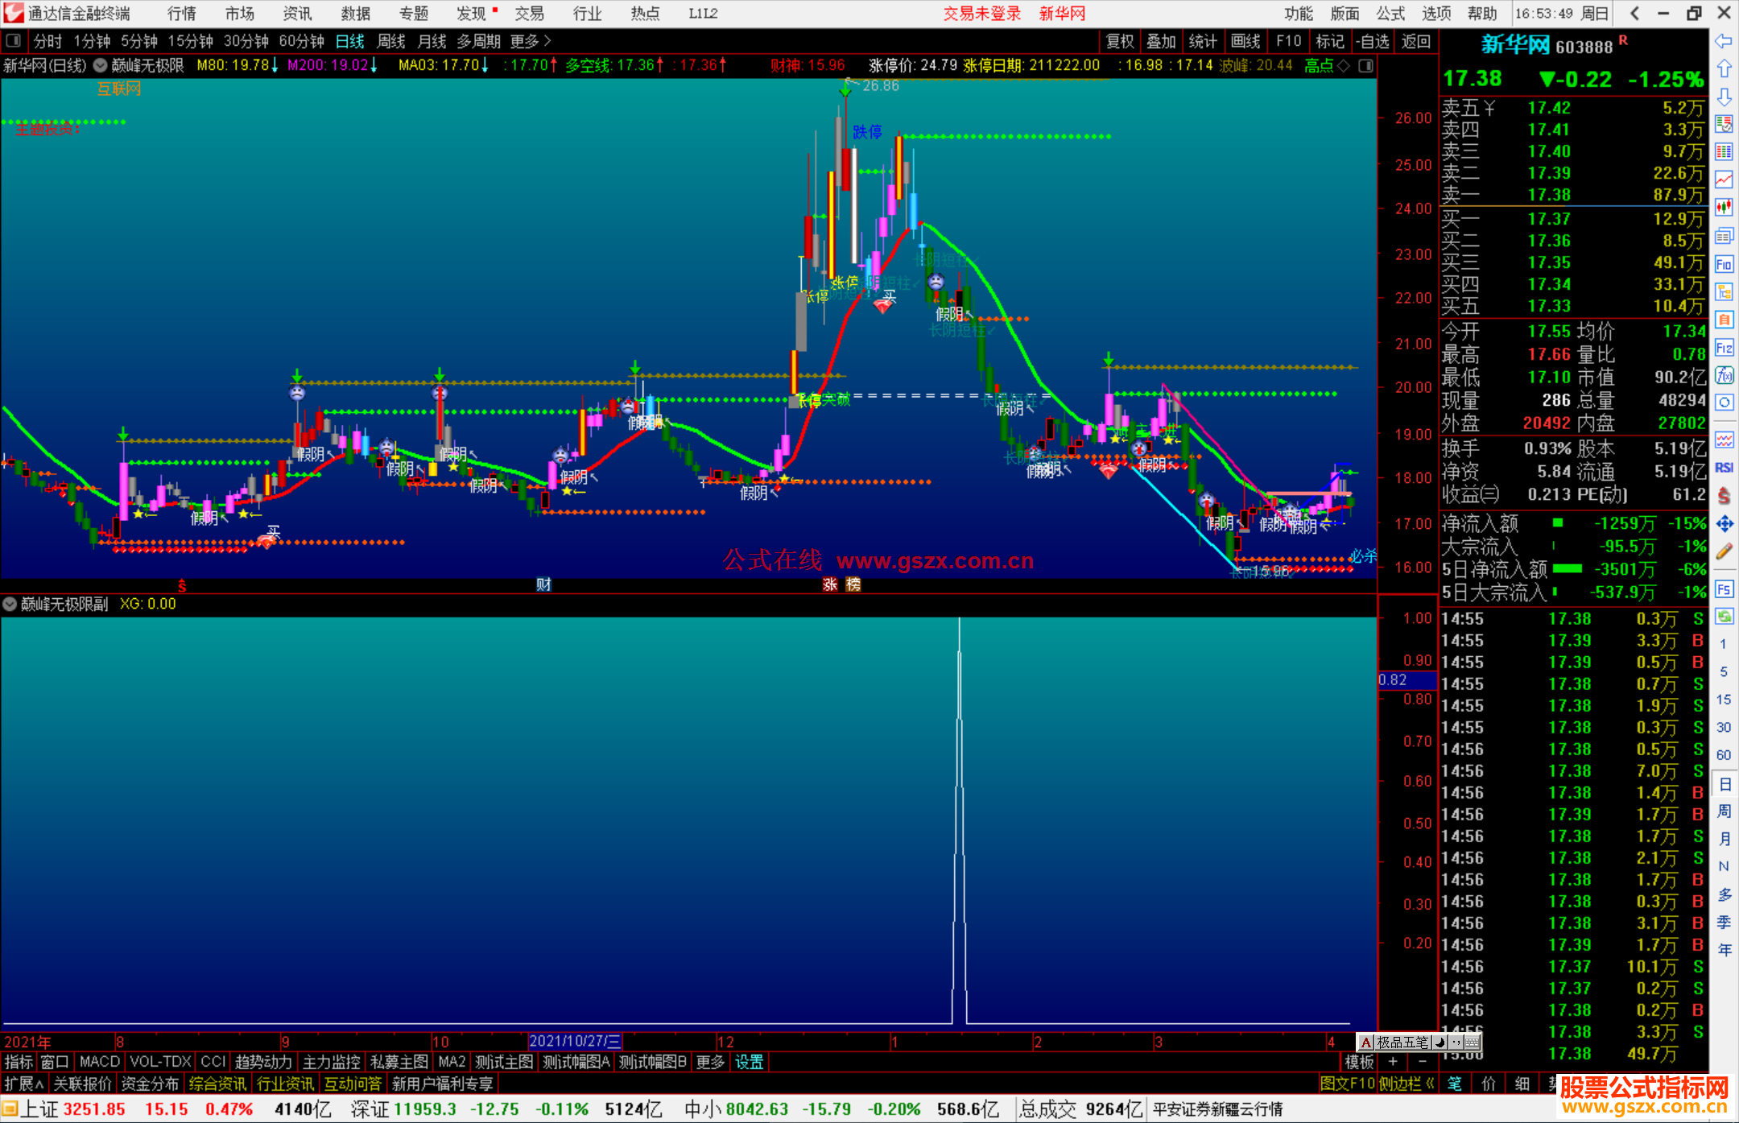
Task: Click the 新华网 603888 stock title
Action: click(x=1547, y=45)
